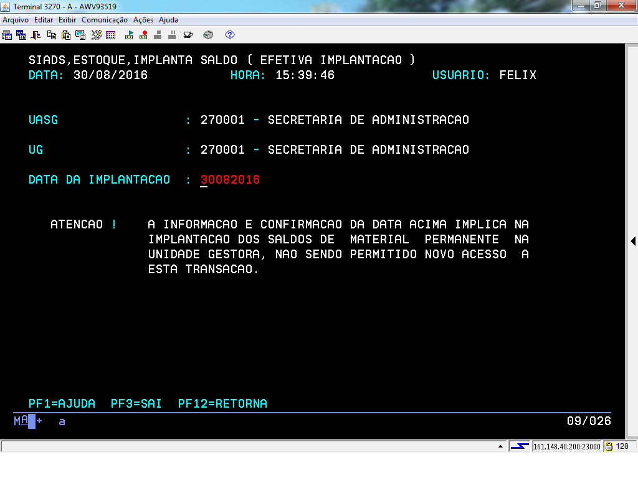Click the DATA DA IMPLANTACAO label
Image resolution: width=638 pixels, height=478 pixels.
click(x=99, y=180)
